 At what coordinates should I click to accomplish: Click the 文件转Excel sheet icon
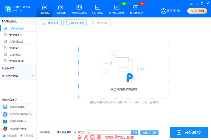pos(6,41)
